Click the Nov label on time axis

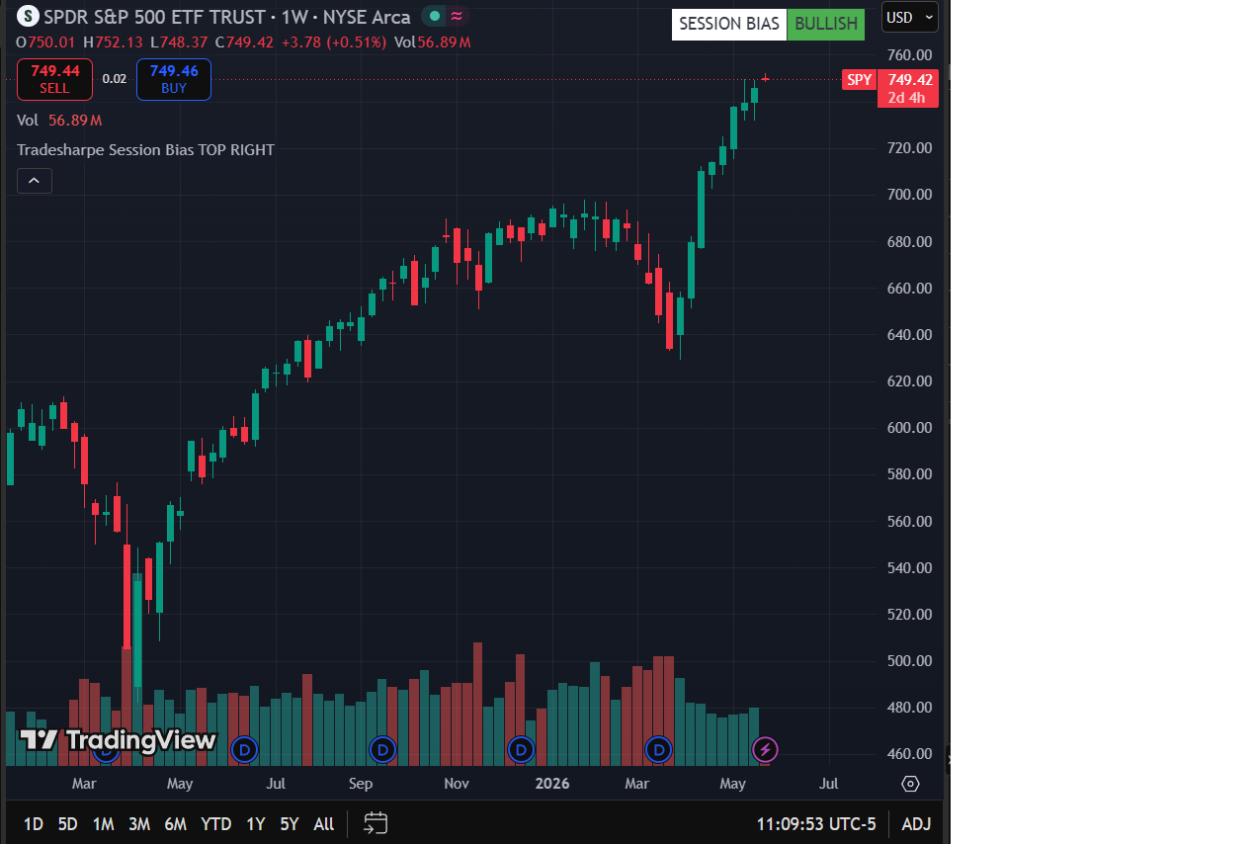tap(456, 784)
